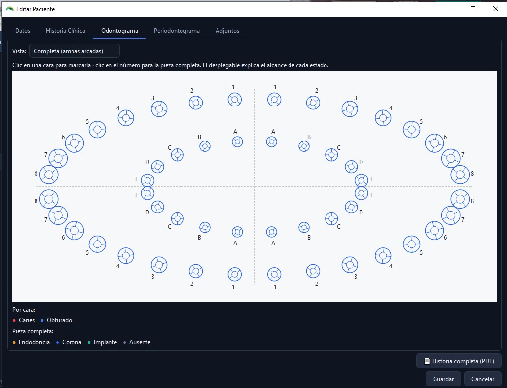Click number label 4 of upper-right quadrant
Image resolution: width=507 pixels, height=388 pixels.
[391, 108]
